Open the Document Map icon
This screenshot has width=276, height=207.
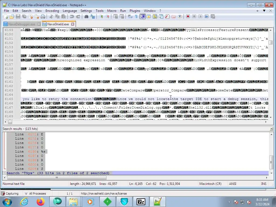155,16
